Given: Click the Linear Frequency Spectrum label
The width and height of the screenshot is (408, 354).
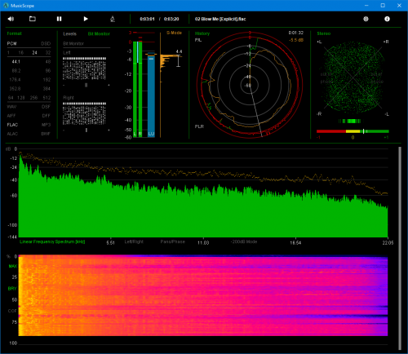Looking at the screenshot, I should [x=52, y=241].
